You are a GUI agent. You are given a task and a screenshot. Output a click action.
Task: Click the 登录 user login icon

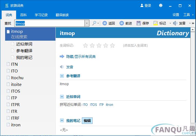click(x=142, y=5)
